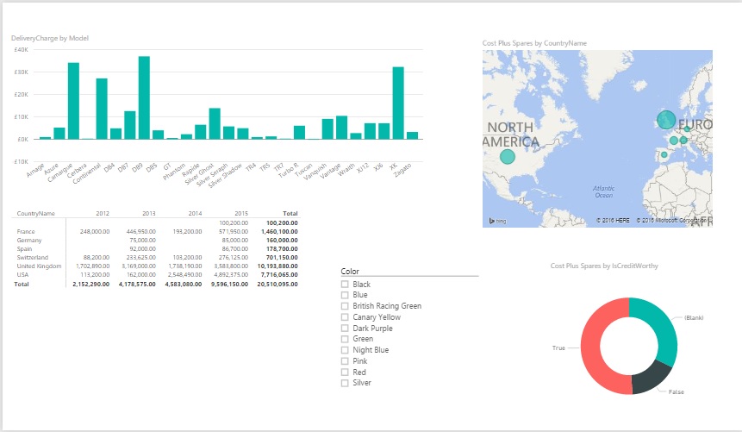742x432 pixels.
Task: Tick the Silver color checkbox
Action: [345, 383]
